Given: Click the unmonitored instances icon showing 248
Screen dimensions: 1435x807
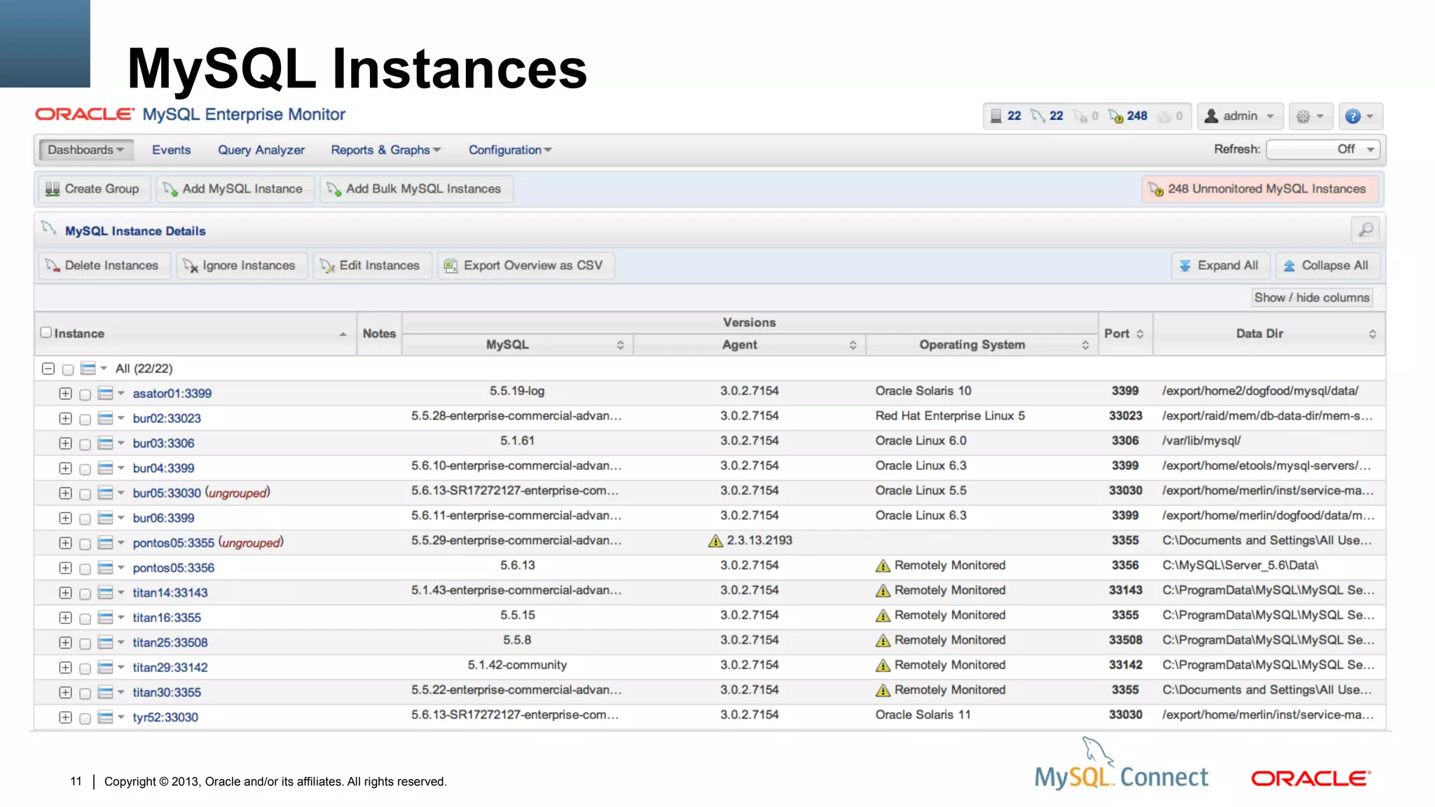Looking at the screenshot, I should coord(1115,116).
